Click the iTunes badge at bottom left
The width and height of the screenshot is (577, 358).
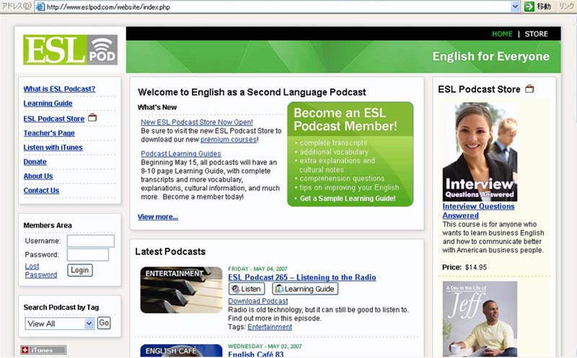click(x=43, y=350)
